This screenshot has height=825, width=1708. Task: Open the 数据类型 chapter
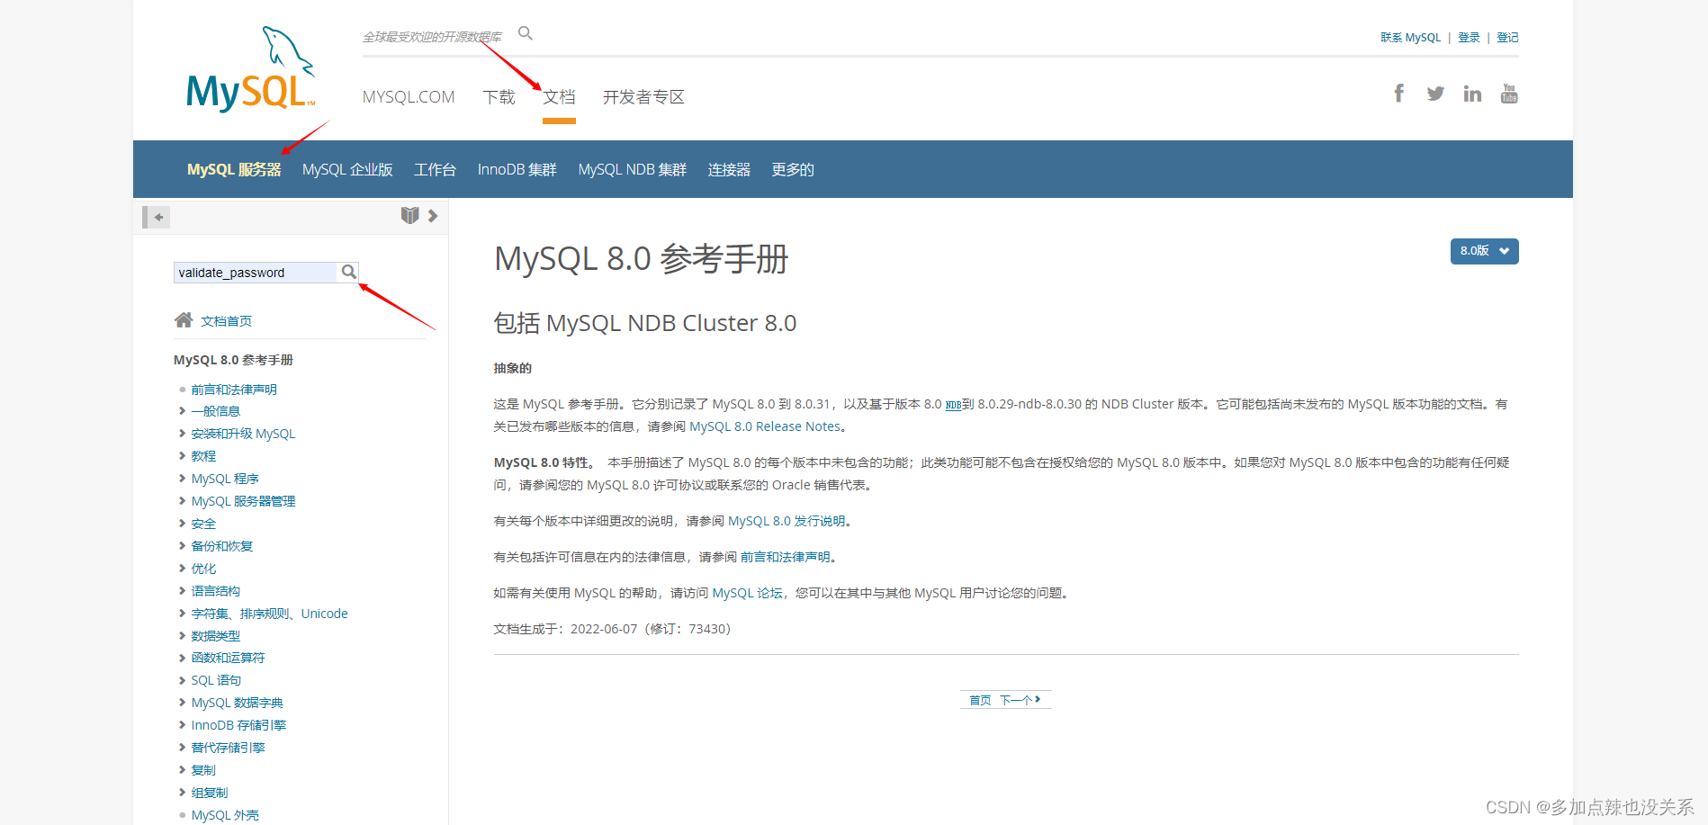click(215, 636)
